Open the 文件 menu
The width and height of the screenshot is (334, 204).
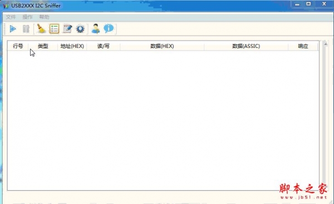click(x=11, y=17)
